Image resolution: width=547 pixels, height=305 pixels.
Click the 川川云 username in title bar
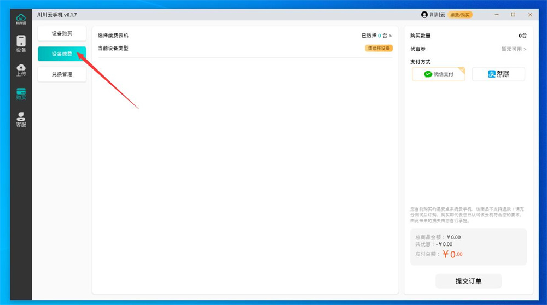click(437, 15)
